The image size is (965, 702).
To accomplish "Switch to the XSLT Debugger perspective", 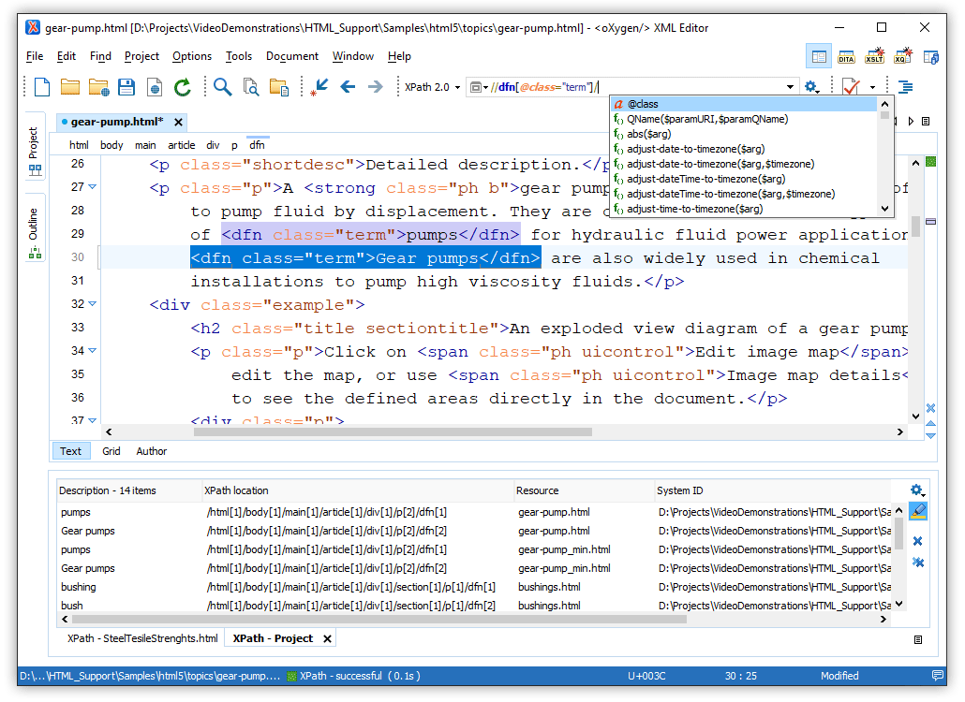I will pyautogui.click(x=874, y=57).
